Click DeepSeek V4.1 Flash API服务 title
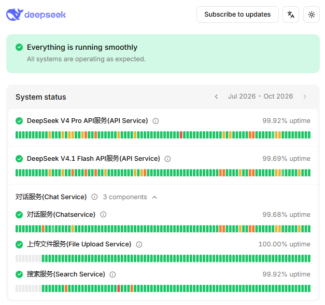325x305 pixels. (x=93, y=159)
